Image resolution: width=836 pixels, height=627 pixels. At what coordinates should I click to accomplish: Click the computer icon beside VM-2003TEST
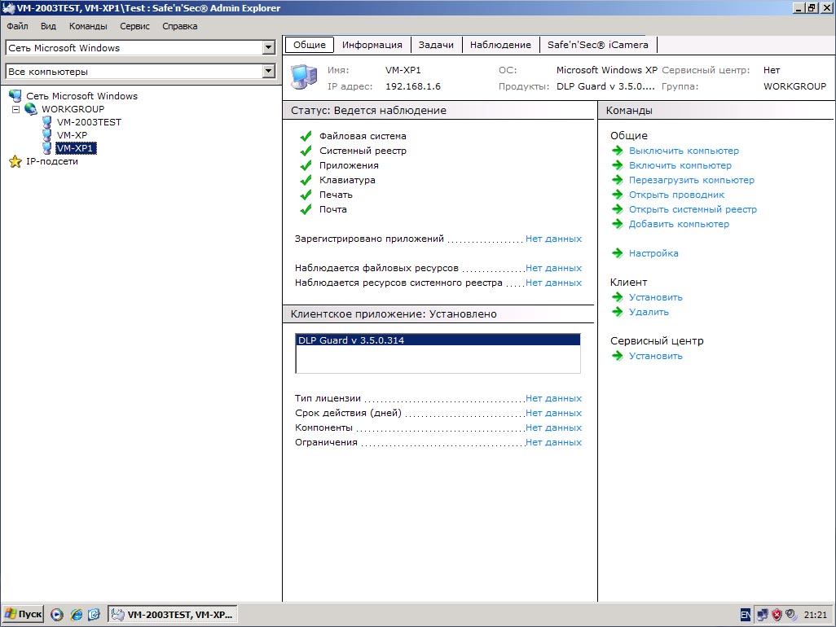[47, 122]
